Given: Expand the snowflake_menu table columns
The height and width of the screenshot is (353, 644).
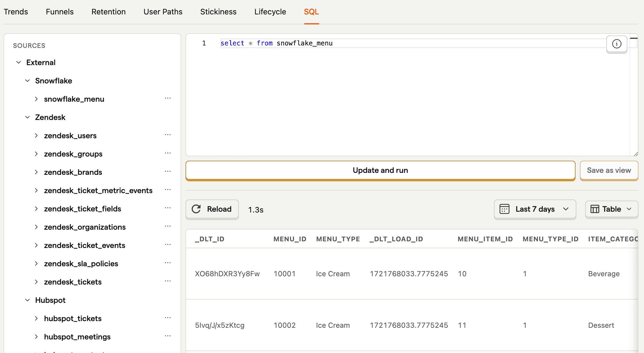Looking at the screenshot, I should pos(36,99).
